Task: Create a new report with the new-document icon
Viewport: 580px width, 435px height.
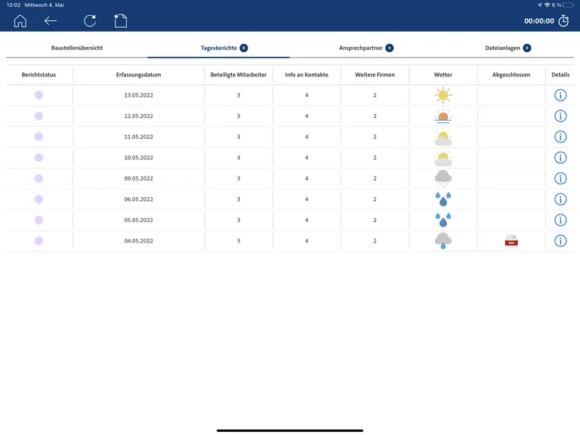Action: (120, 21)
